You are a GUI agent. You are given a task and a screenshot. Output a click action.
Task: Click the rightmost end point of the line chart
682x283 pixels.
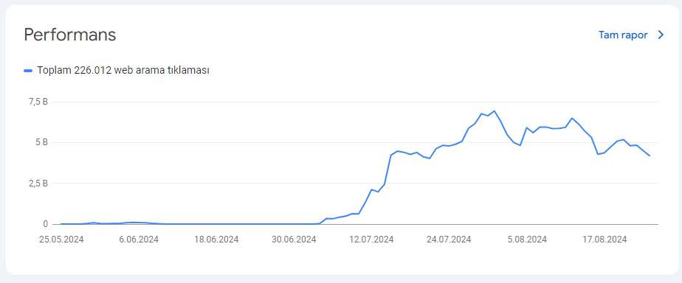(x=650, y=156)
